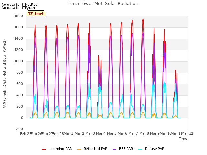Screen dimensions: 207x155
Task: Click the Mar 5 x-axis date label
Action: (112, 133)
